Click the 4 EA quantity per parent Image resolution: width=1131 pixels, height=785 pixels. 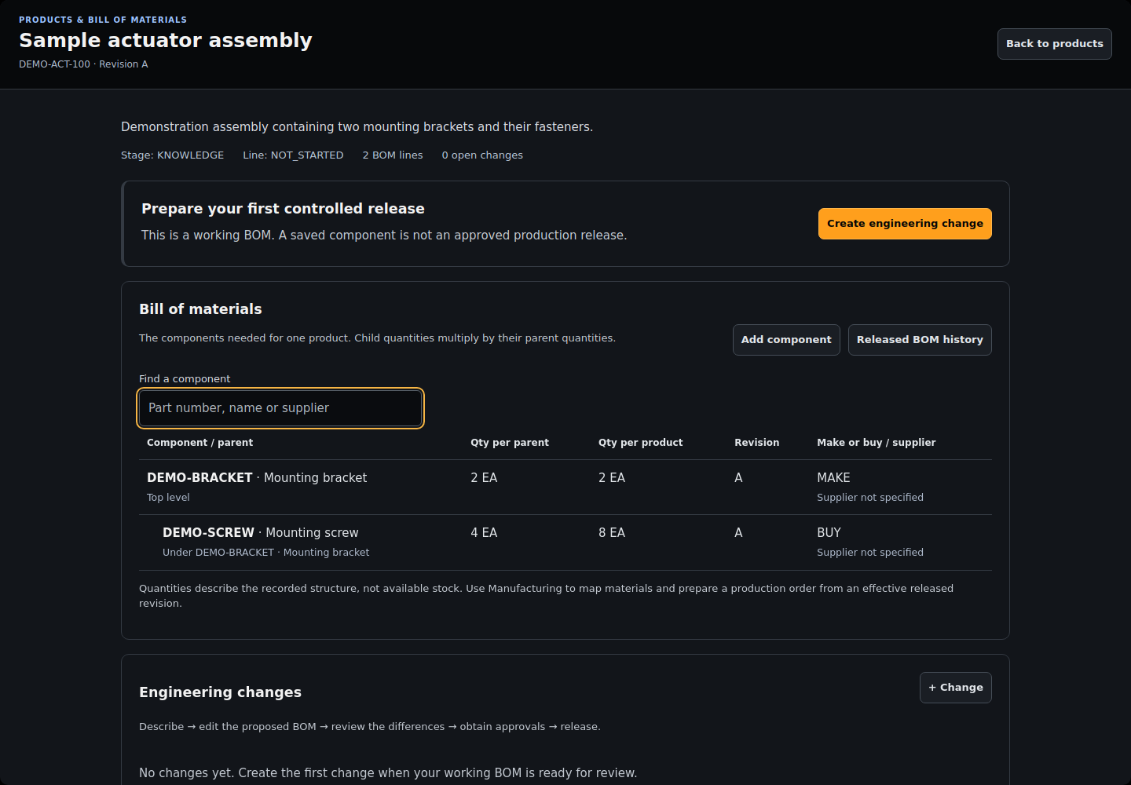click(484, 533)
